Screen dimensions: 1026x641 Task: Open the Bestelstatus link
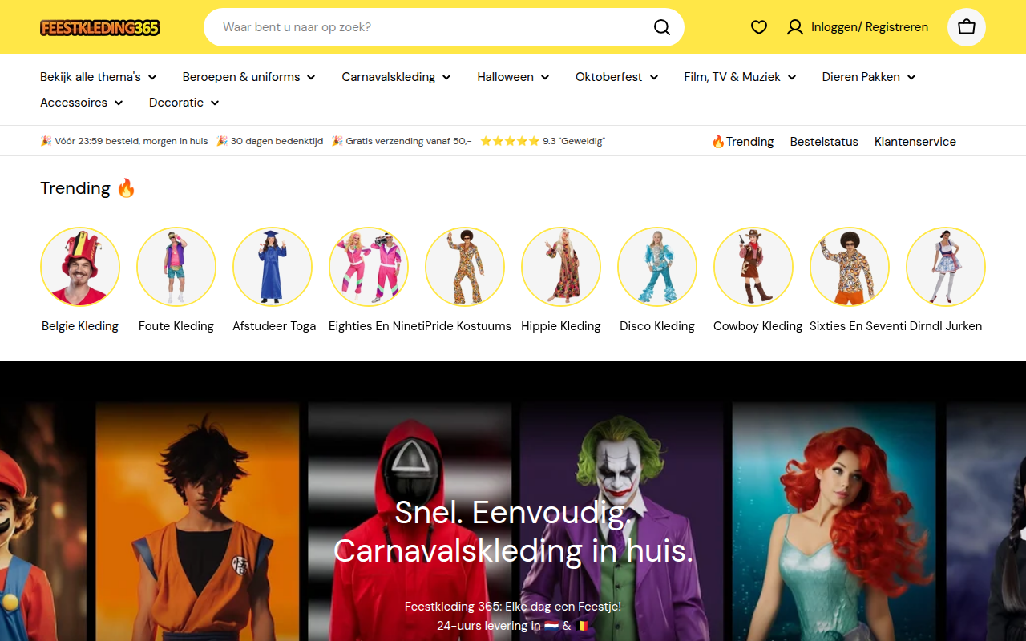(824, 142)
